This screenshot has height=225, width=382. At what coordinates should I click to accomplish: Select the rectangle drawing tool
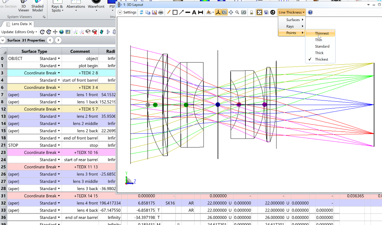pyautogui.click(x=175, y=12)
